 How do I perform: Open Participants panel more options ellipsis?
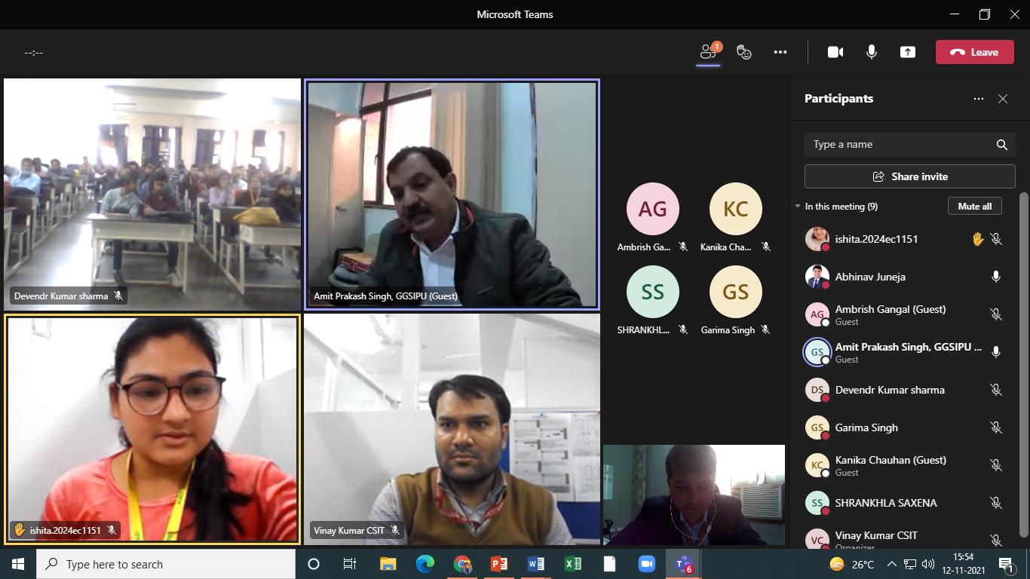[979, 99]
